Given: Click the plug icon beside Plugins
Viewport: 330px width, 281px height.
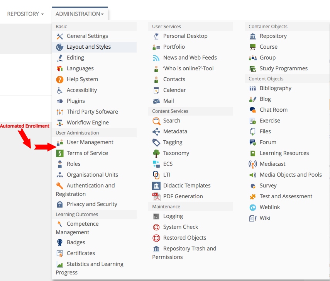Looking at the screenshot, I should [60, 101].
